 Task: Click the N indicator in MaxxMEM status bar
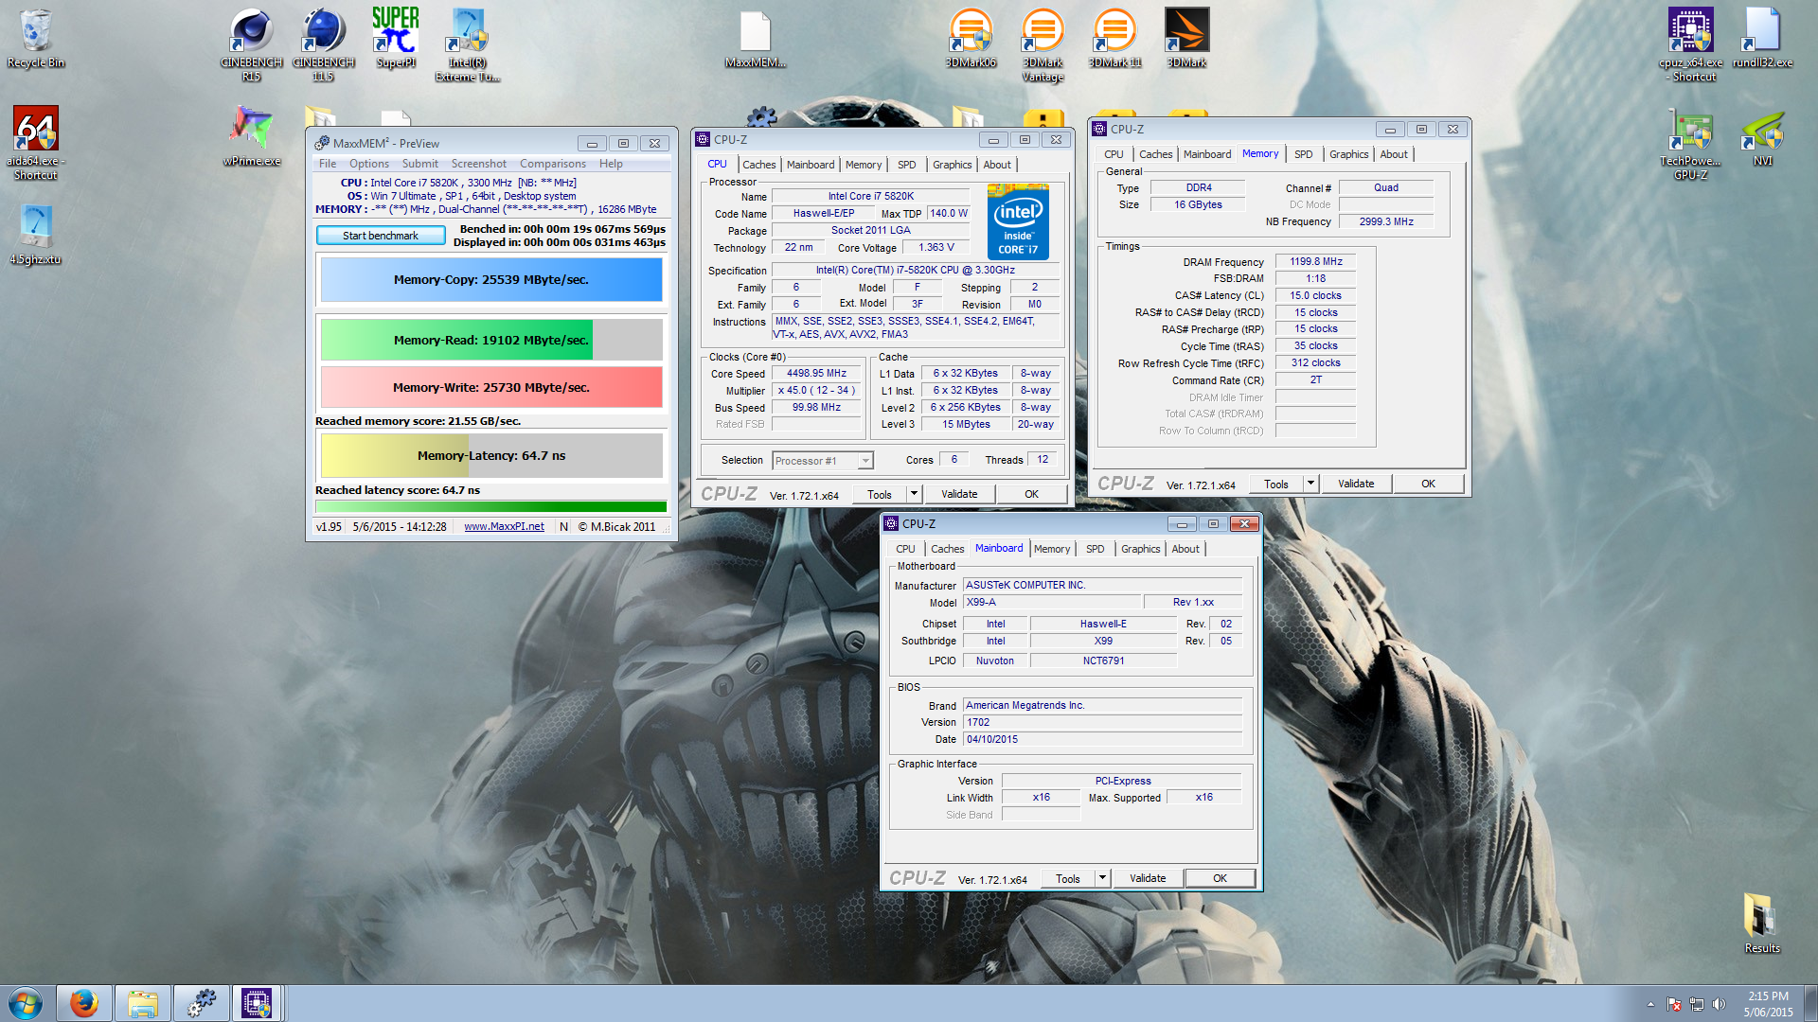click(563, 527)
